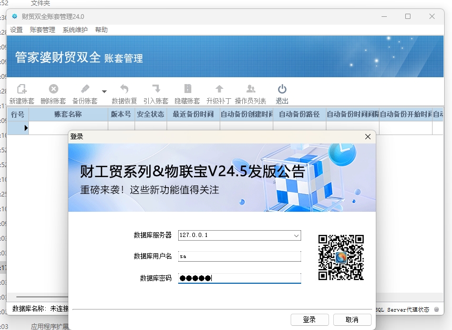Close the 财贸双全账套管理 window
452x330 pixels.
432,16
